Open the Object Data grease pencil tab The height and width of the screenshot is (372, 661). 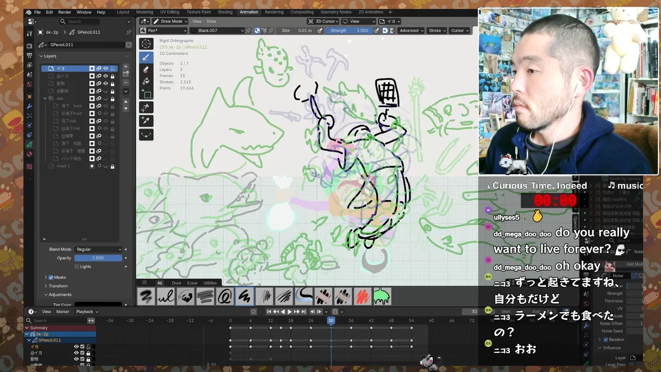point(29,145)
